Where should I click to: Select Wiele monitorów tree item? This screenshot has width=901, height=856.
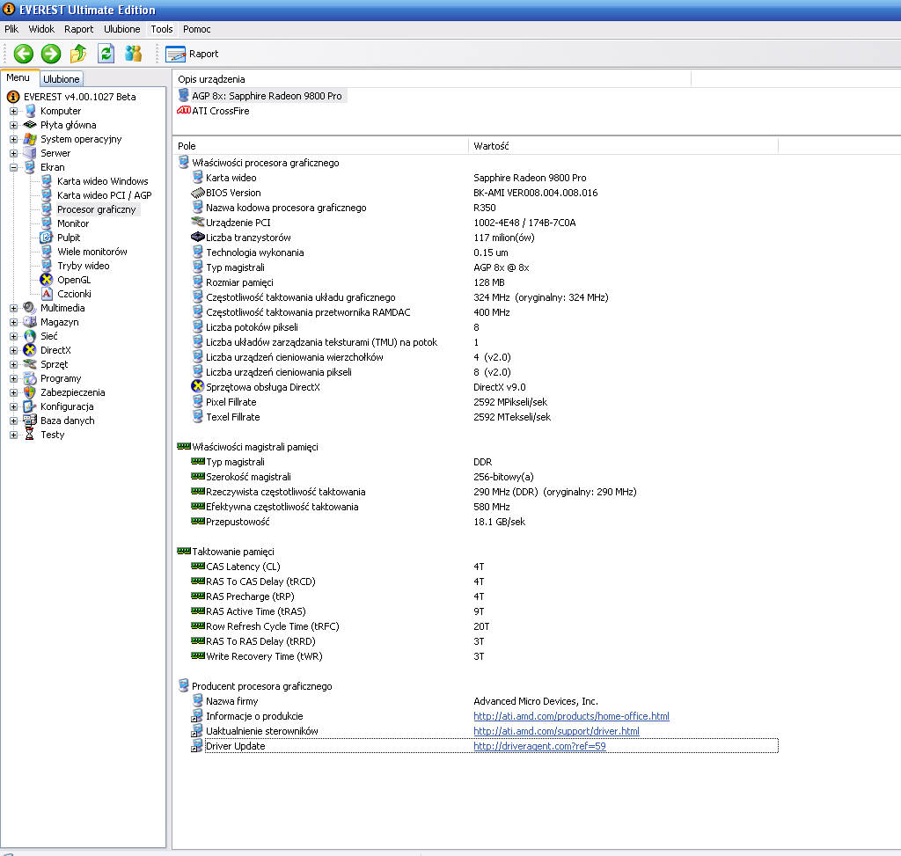tap(92, 252)
